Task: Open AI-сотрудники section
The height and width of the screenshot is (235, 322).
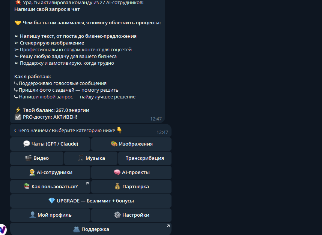Action: 50,173
